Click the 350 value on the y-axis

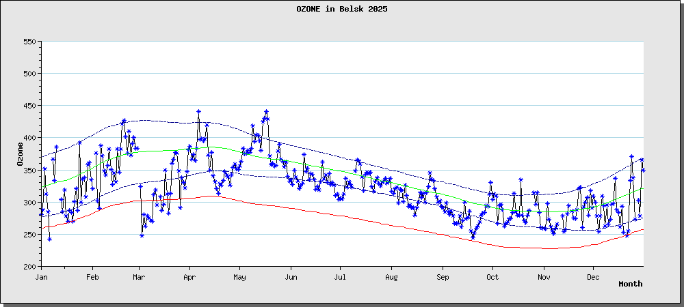tap(29, 171)
